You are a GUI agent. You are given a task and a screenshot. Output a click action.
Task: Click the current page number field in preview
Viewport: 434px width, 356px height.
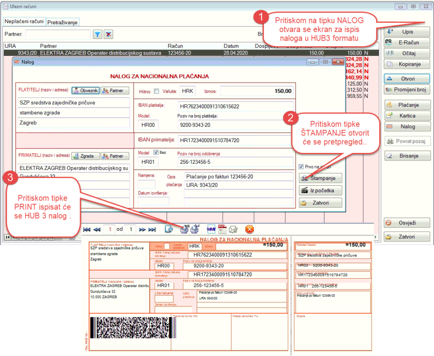(109, 229)
